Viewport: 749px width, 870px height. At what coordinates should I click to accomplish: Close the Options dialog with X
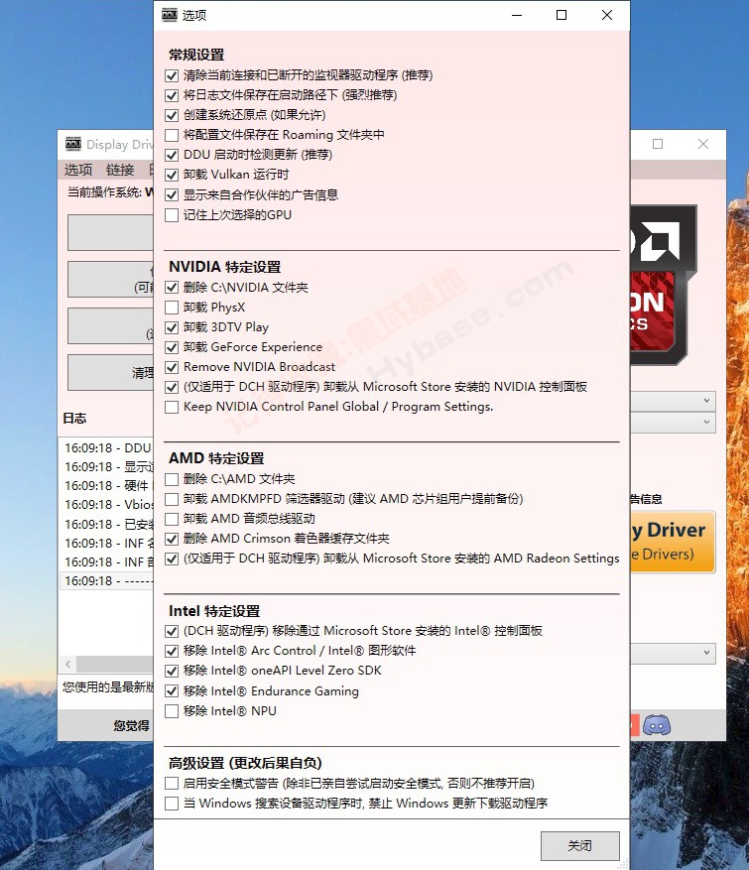tap(607, 15)
